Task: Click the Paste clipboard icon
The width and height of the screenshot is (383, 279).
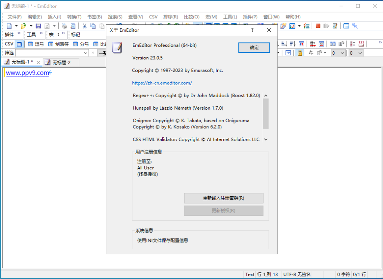Action: (102, 26)
